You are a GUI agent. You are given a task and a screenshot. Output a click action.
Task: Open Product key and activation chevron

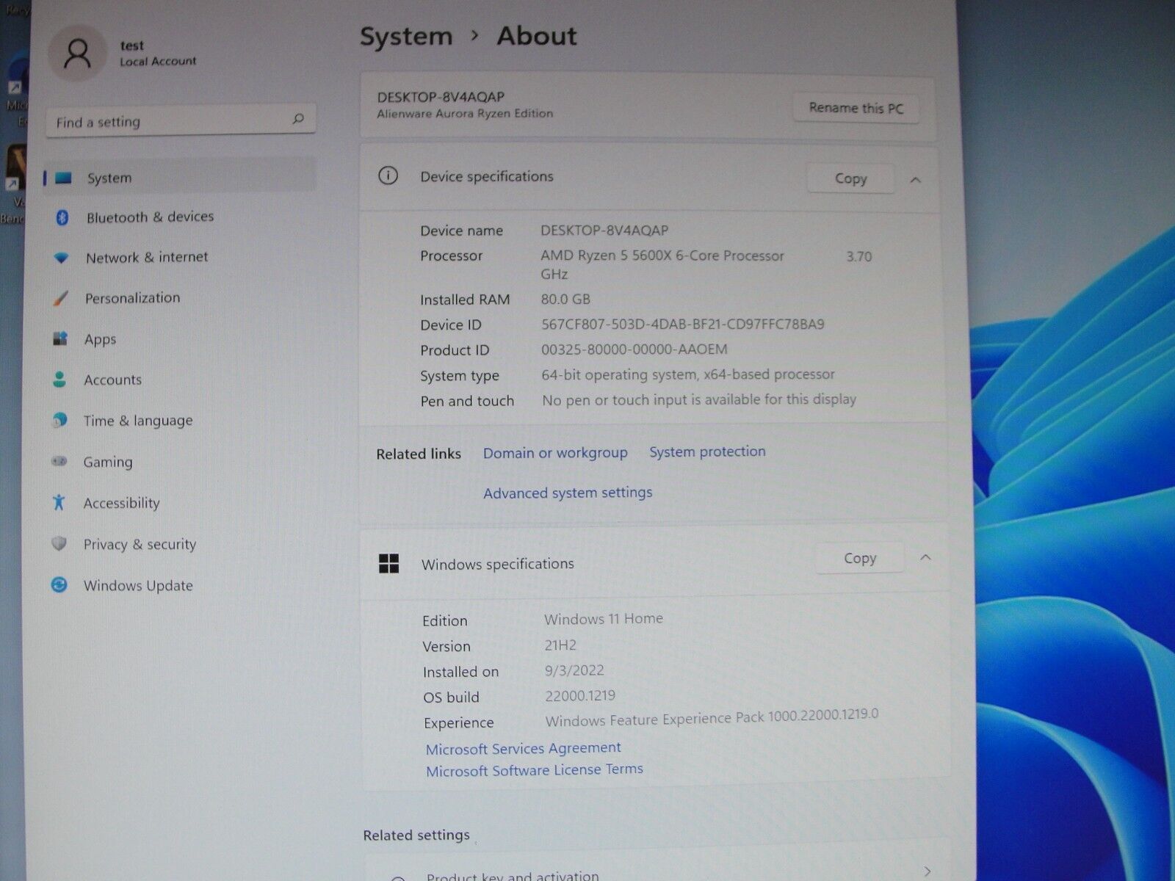(x=928, y=871)
